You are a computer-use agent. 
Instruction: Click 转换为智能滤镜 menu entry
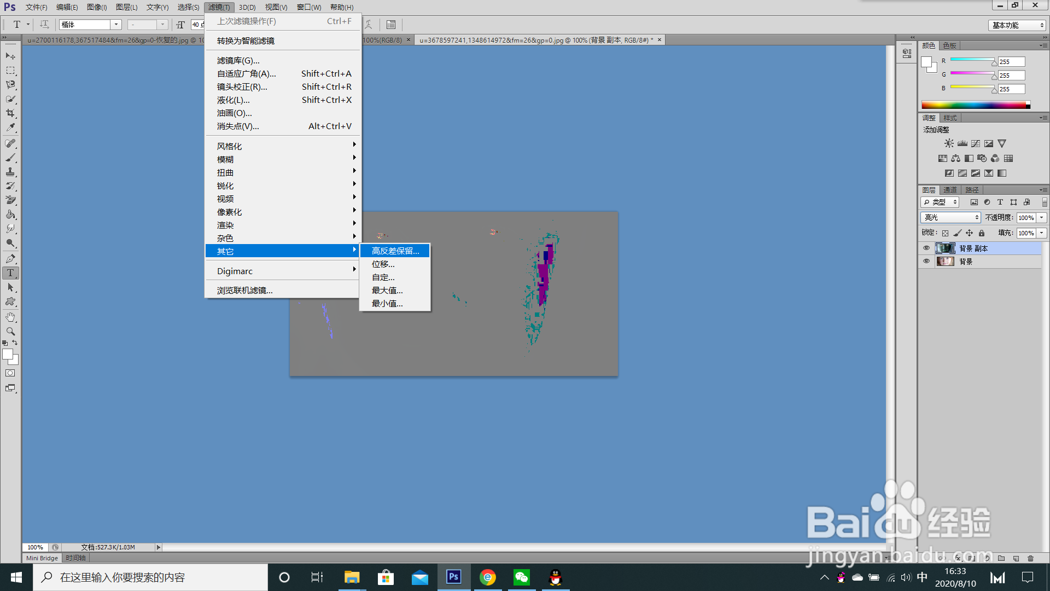pyautogui.click(x=246, y=41)
